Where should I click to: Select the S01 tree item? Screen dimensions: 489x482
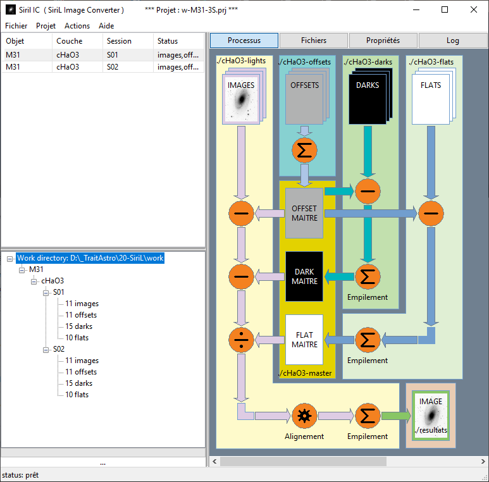click(59, 292)
